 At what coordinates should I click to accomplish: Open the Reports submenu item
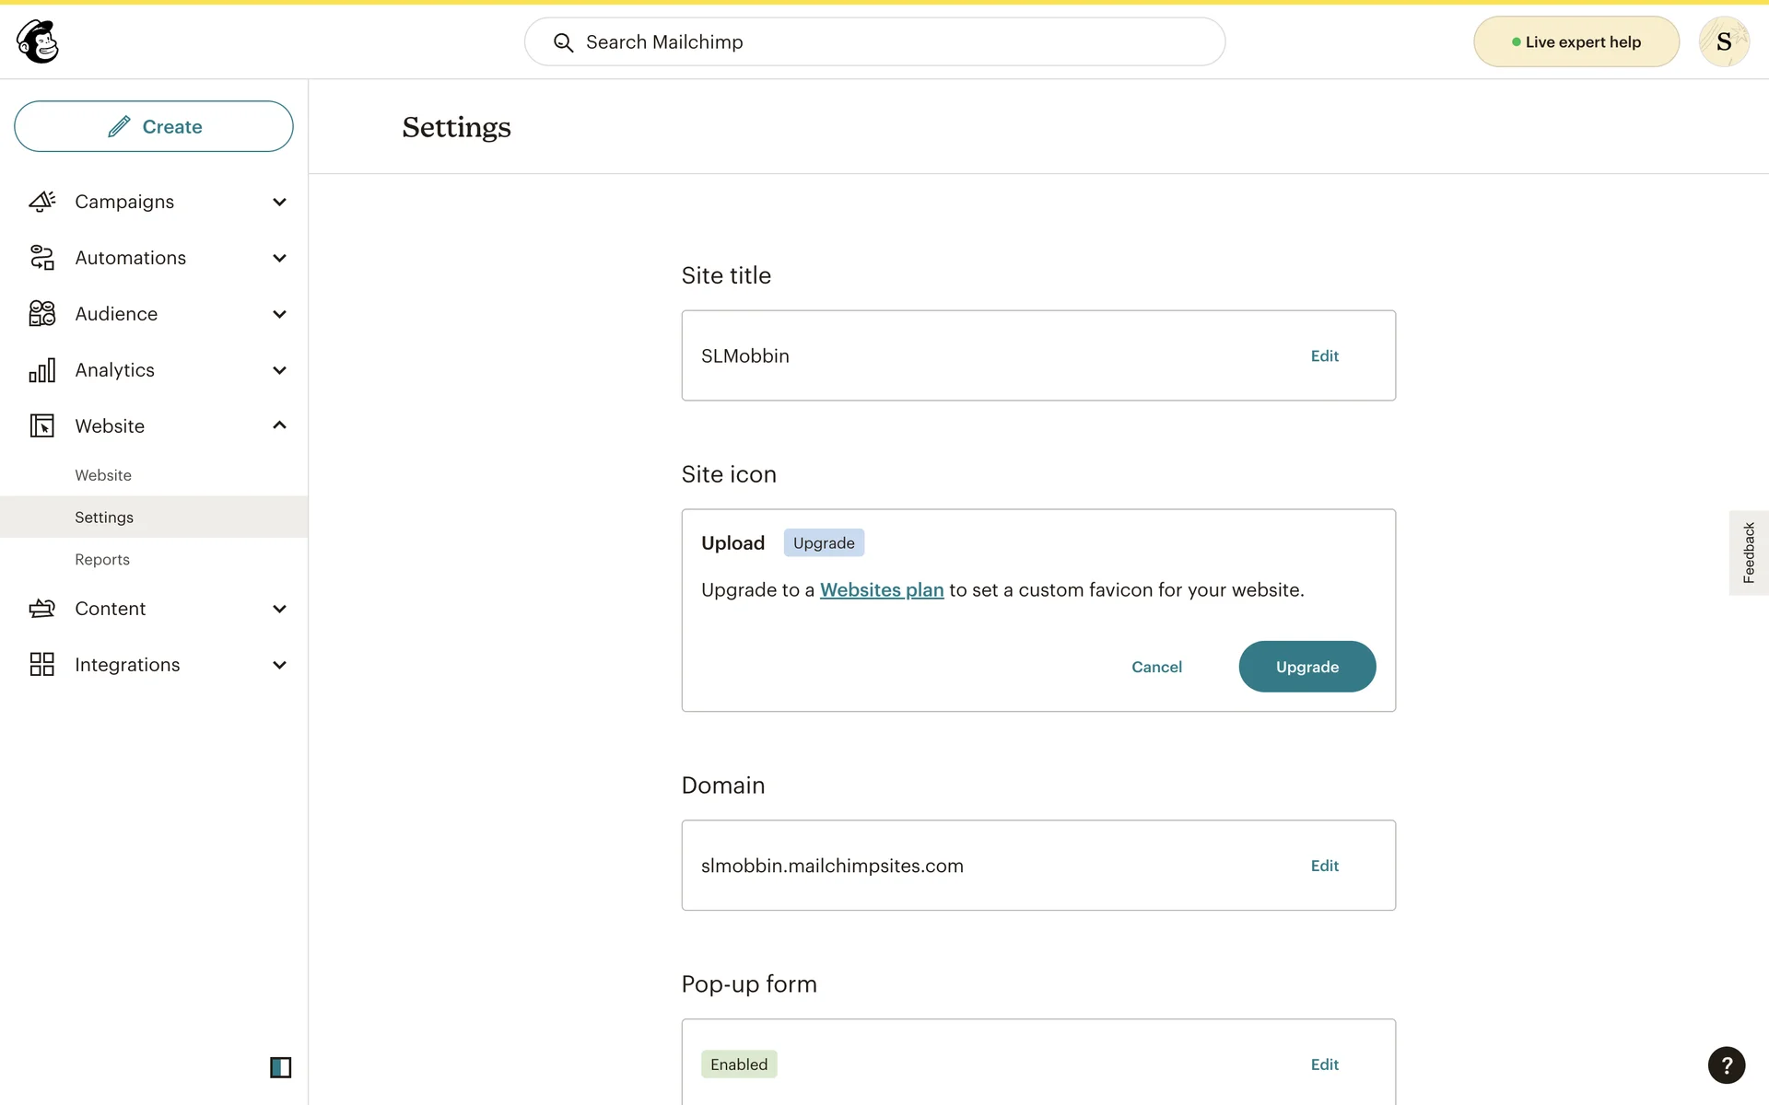[102, 560]
